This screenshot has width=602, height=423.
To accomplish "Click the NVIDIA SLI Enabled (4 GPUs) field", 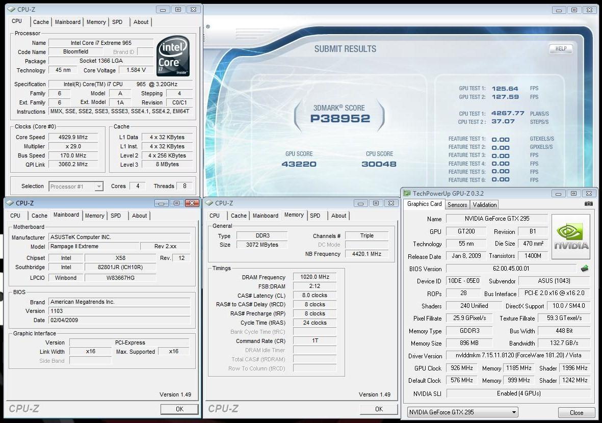I will (x=518, y=393).
